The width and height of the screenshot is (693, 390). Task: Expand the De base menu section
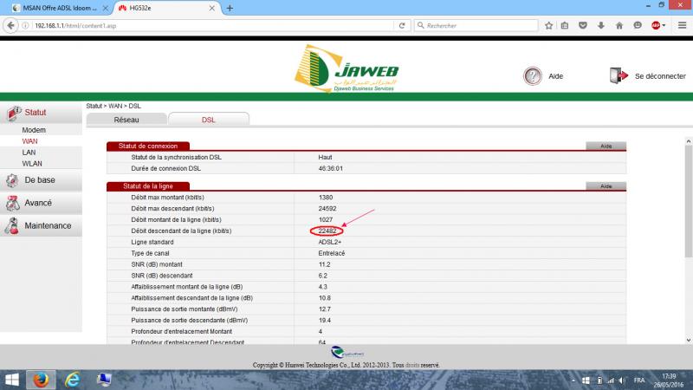(39, 180)
